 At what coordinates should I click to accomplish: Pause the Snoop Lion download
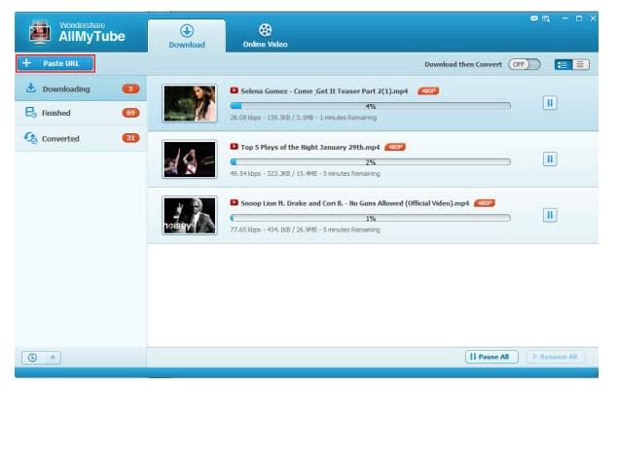coord(550,215)
